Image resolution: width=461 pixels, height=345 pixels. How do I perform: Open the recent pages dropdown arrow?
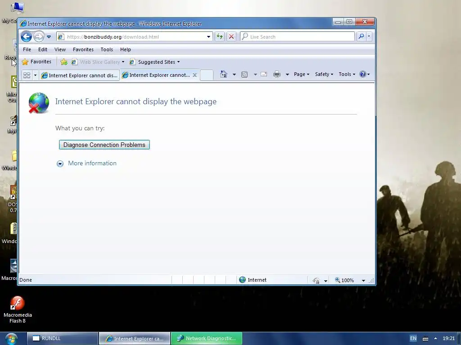click(x=49, y=37)
